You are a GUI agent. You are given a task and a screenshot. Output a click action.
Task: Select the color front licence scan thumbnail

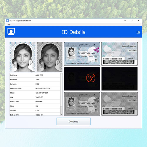[82, 54]
